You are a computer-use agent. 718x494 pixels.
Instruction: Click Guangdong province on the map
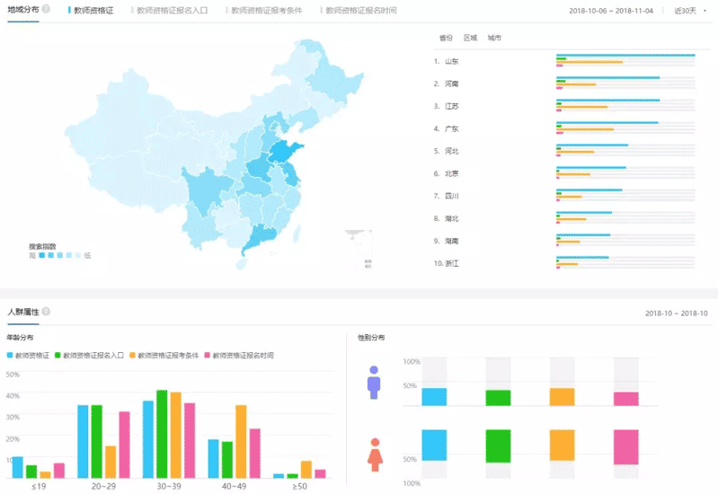tap(259, 238)
